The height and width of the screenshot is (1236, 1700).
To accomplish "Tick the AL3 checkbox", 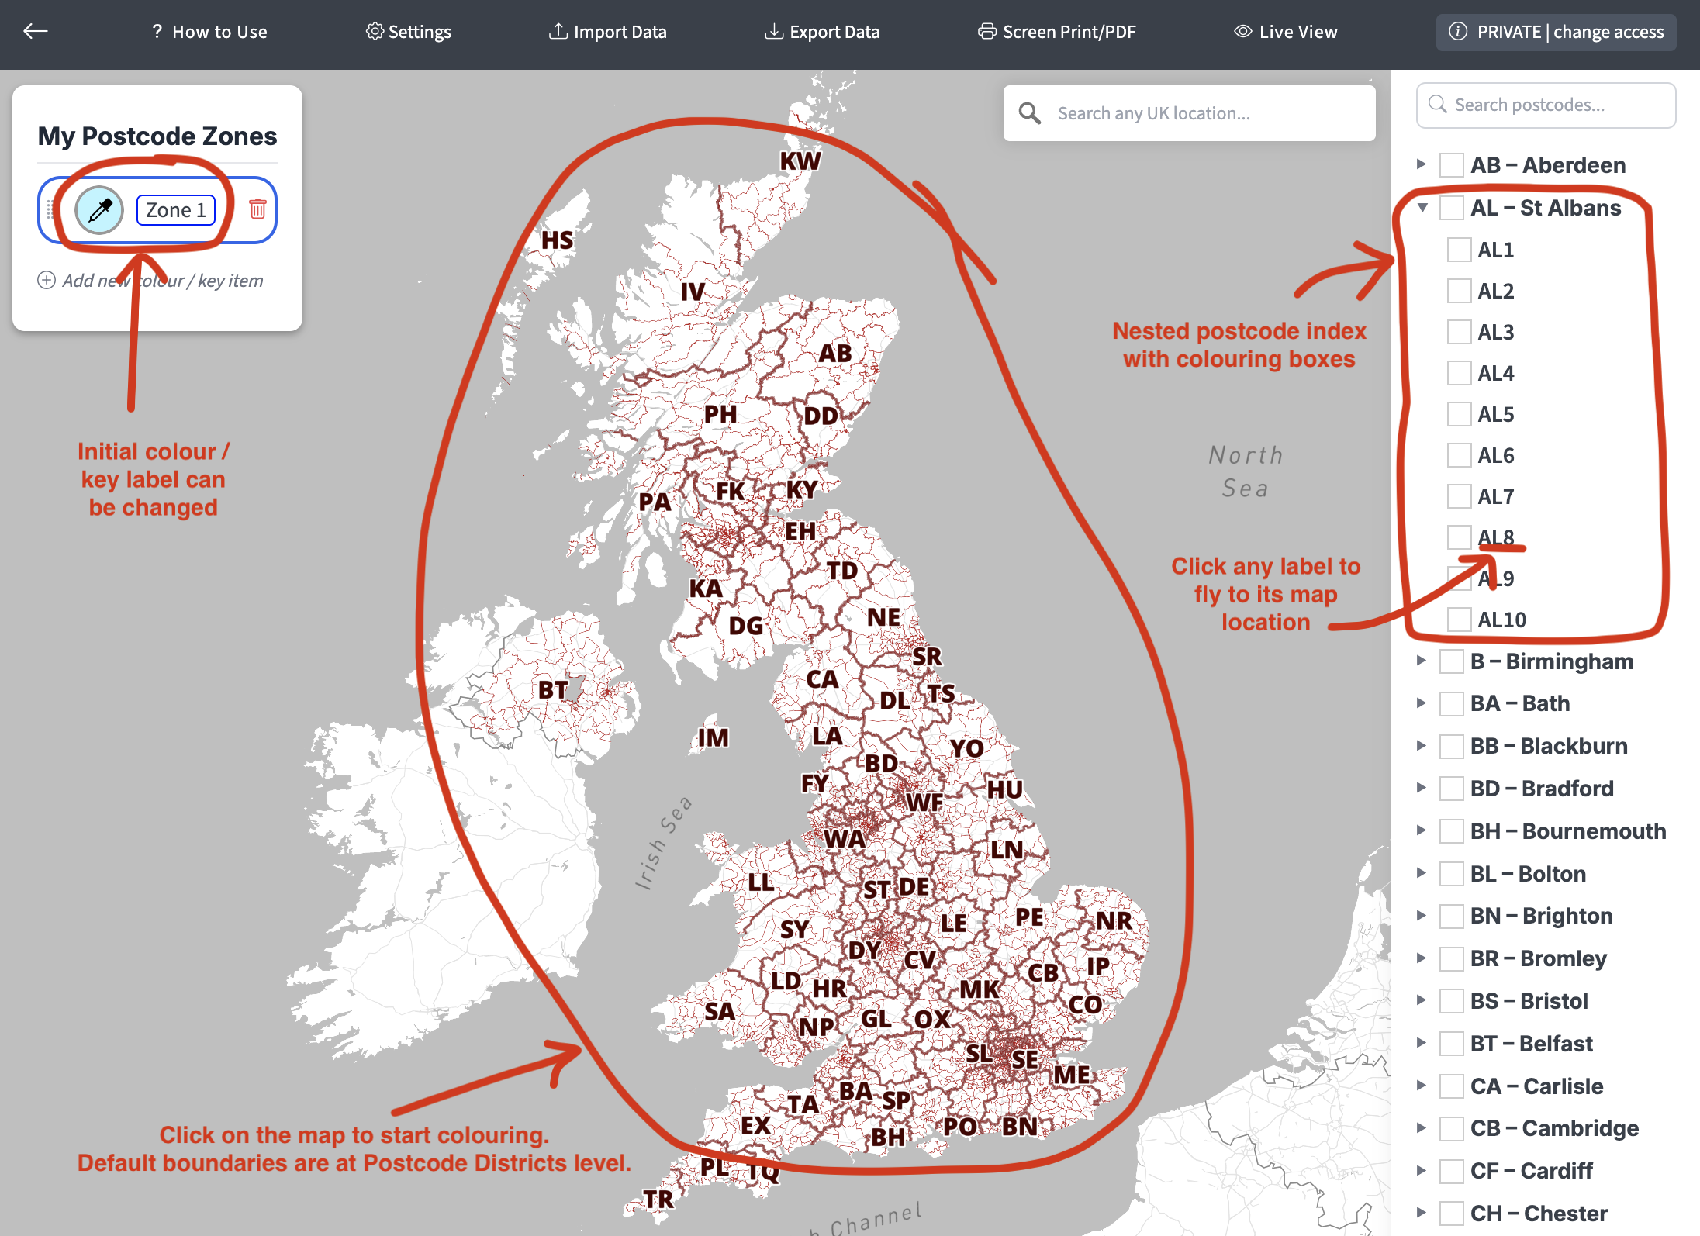I will 1459,332.
